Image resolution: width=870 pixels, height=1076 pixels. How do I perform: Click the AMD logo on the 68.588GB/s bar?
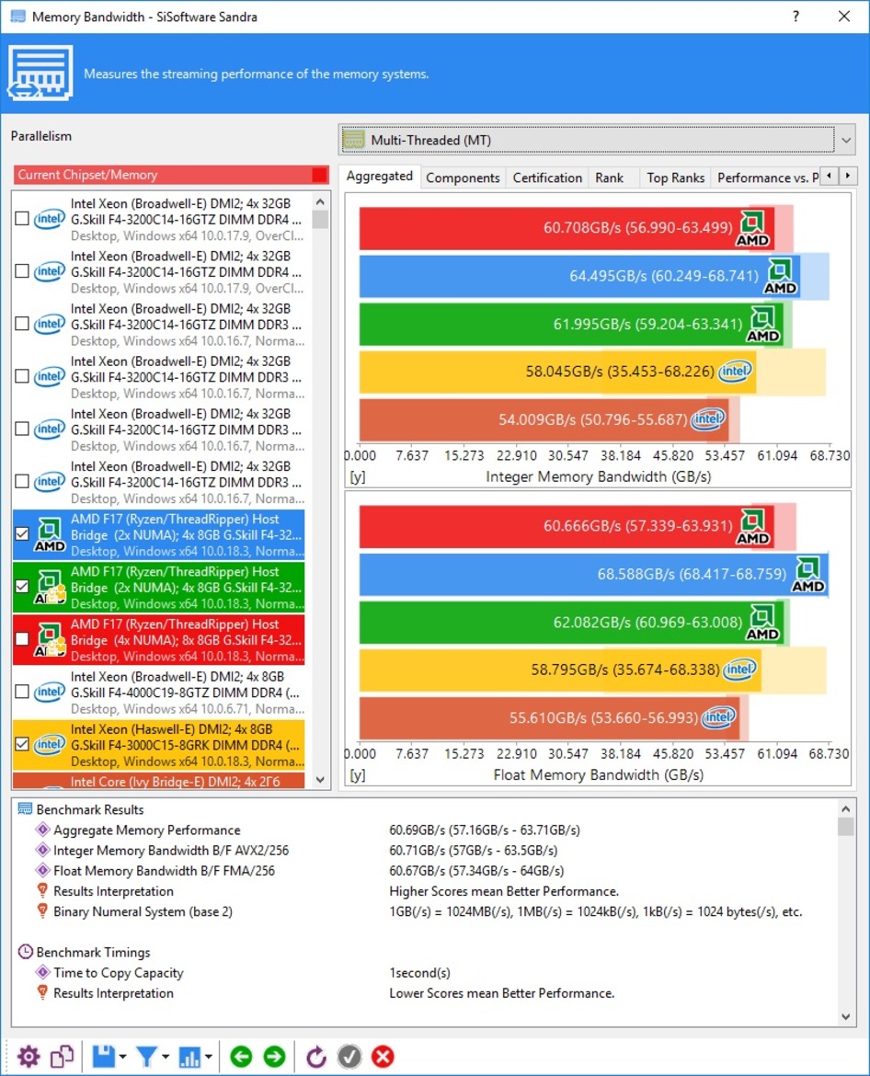808,575
